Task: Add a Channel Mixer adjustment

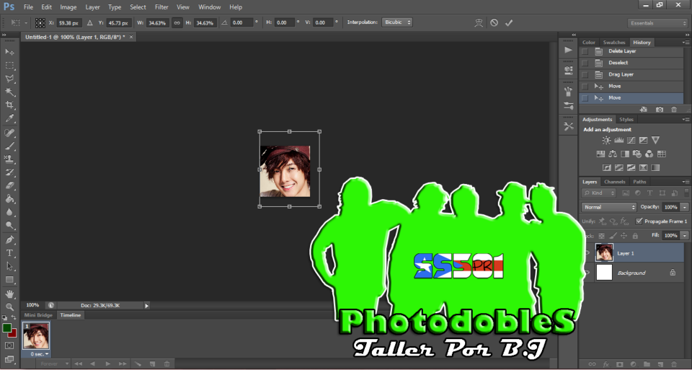Action: click(x=649, y=154)
